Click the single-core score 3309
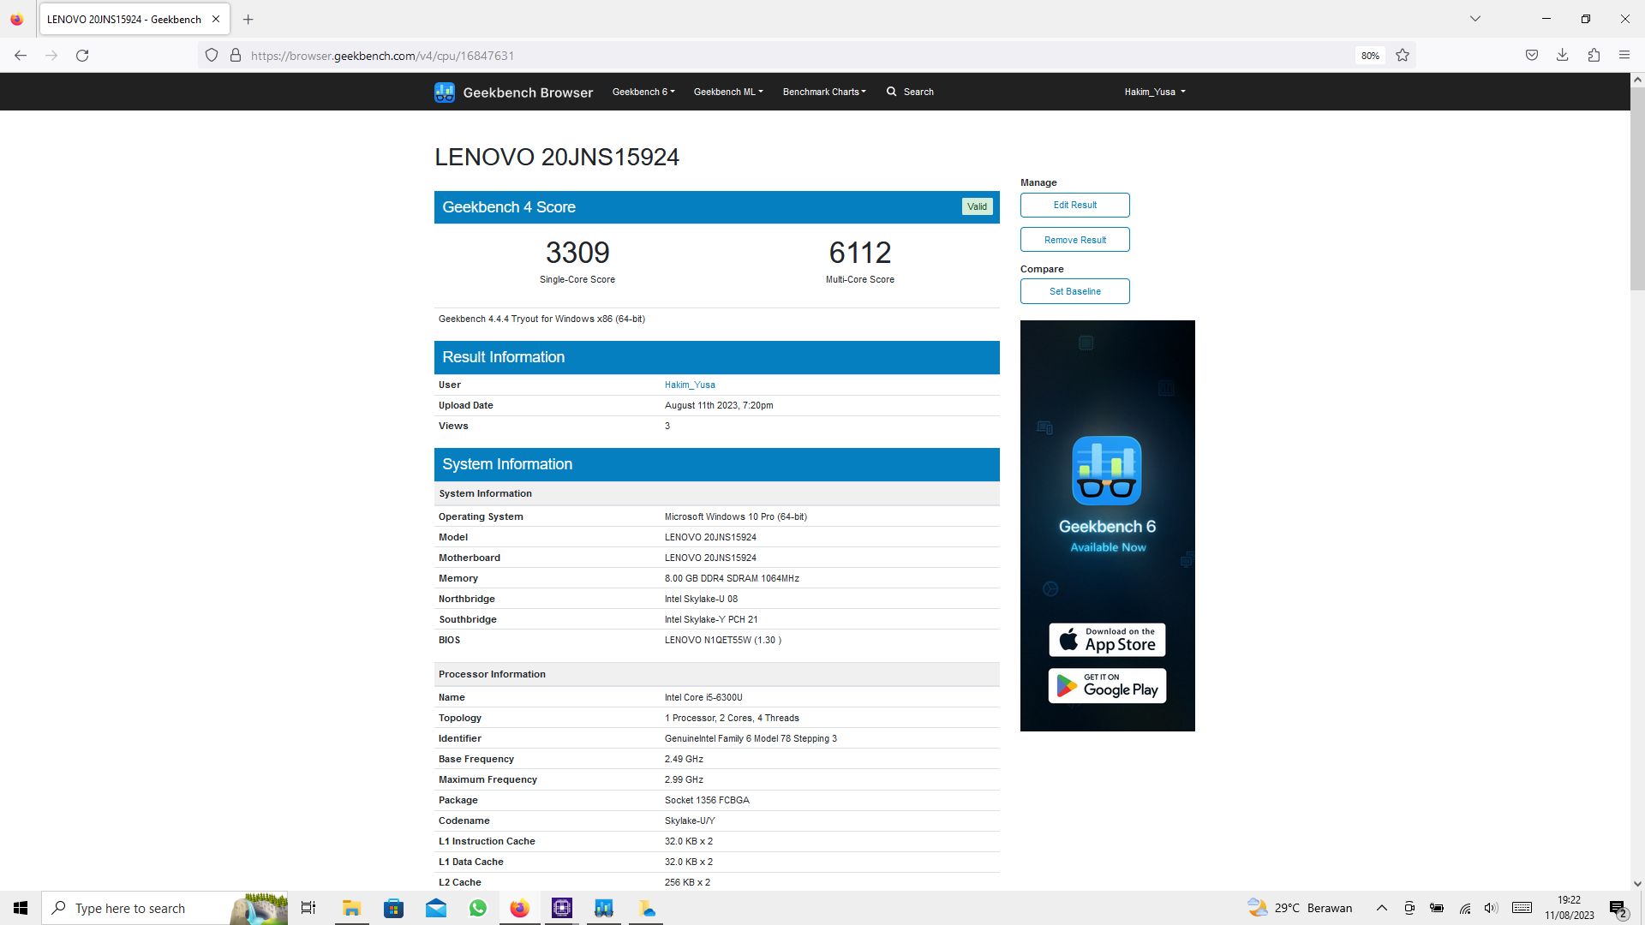Image resolution: width=1645 pixels, height=925 pixels. coord(577,253)
